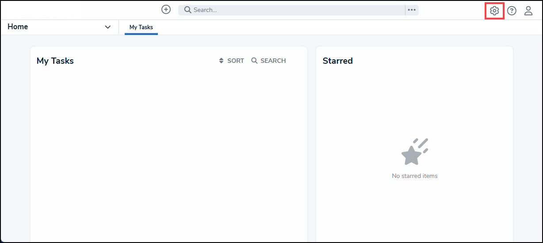Switch to the My Tasks tab
543x243 pixels.
pos(141,27)
